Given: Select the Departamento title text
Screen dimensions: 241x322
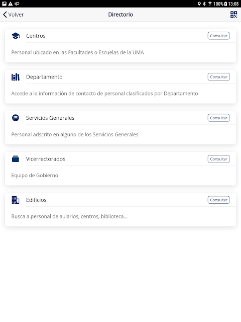Looking at the screenshot, I should tap(44, 77).
